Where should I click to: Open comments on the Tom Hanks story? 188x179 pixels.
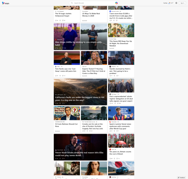point(64,76)
